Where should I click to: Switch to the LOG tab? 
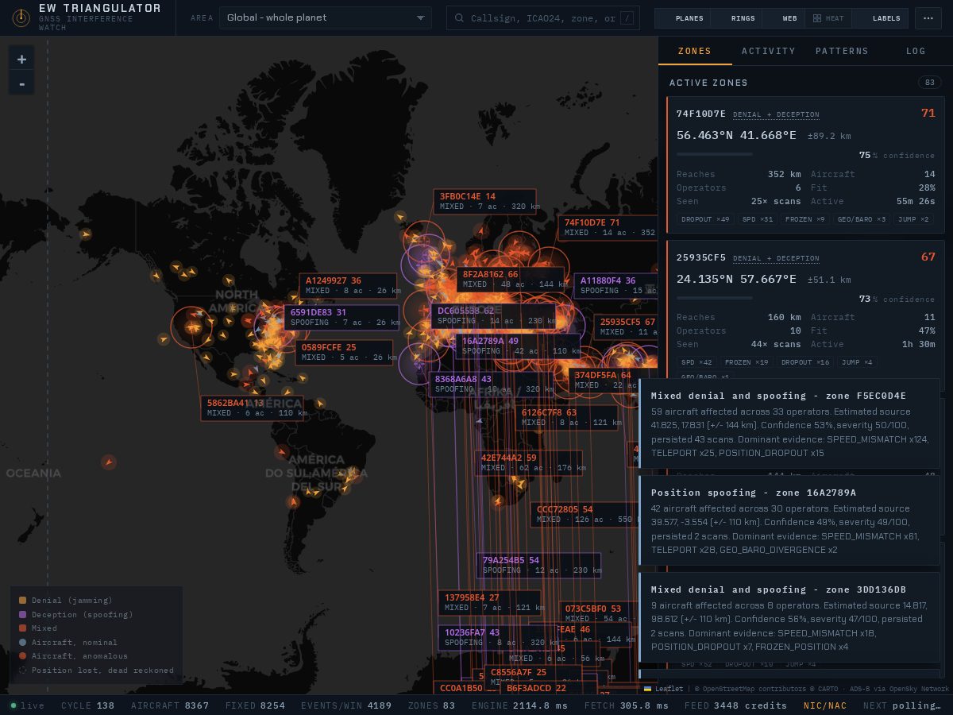pyautogui.click(x=916, y=51)
